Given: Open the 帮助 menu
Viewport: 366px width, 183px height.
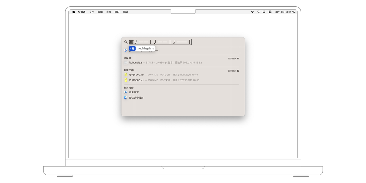Looking at the screenshot, I should pyautogui.click(x=125, y=12).
